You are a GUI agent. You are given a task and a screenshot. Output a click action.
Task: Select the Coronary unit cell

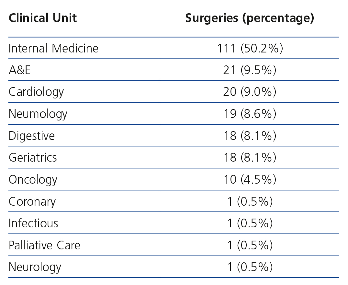click(32, 201)
